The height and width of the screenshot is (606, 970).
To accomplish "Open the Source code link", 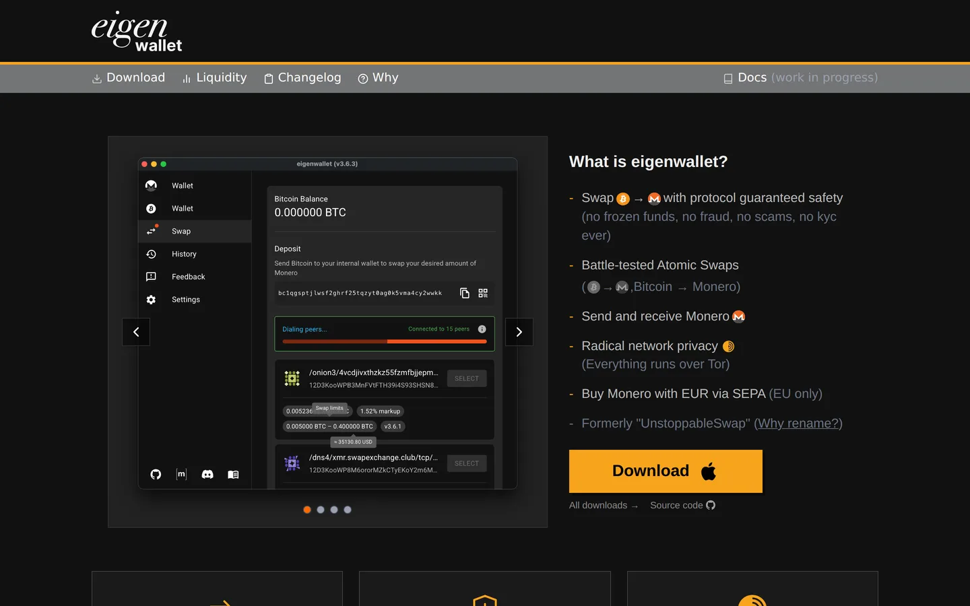I will point(682,506).
